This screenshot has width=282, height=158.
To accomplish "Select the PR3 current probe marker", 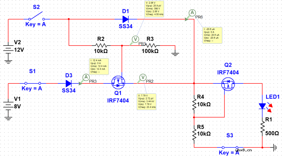I will pos(85,77).
